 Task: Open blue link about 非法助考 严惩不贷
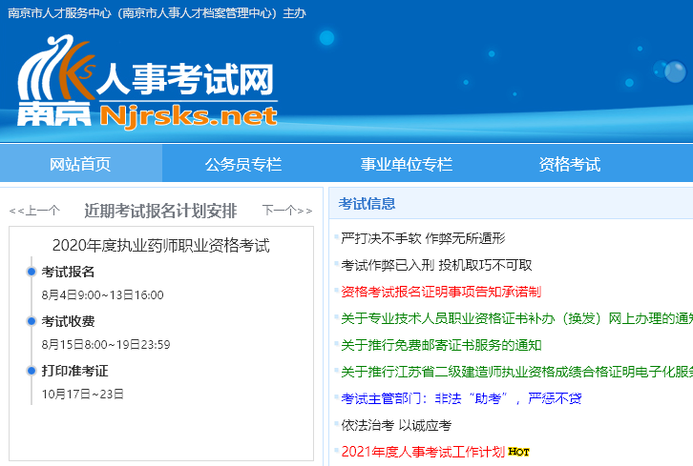click(x=461, y=398)
